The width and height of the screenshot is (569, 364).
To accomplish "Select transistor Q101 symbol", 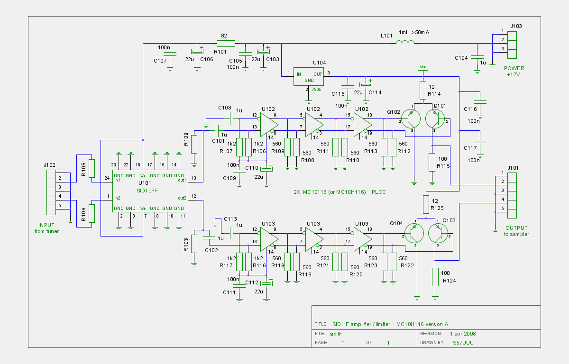I will [x=435, y=118].
